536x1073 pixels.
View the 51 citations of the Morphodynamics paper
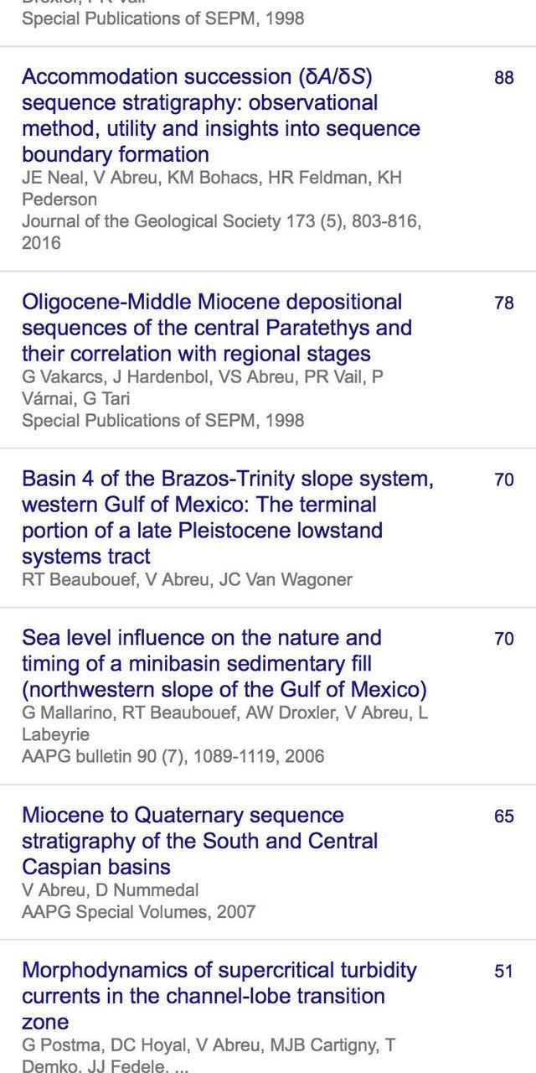click(x=503, y=972)
